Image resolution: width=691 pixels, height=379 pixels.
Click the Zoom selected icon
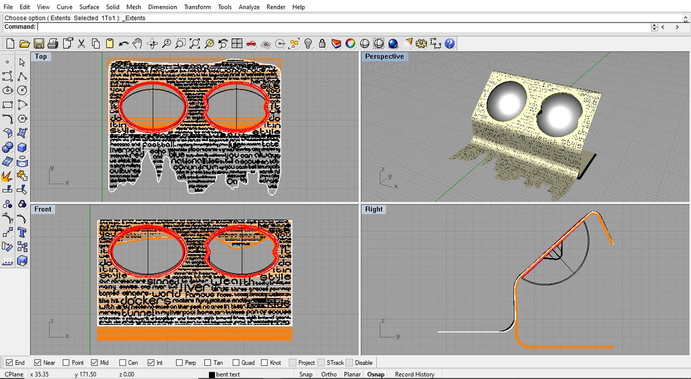pyautogui.click(x=208, y=44)
